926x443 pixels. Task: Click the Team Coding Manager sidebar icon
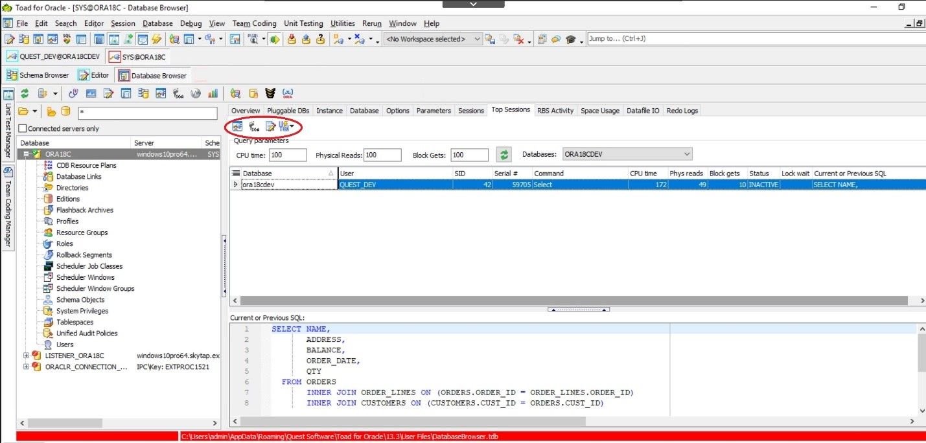coord(8,172)
